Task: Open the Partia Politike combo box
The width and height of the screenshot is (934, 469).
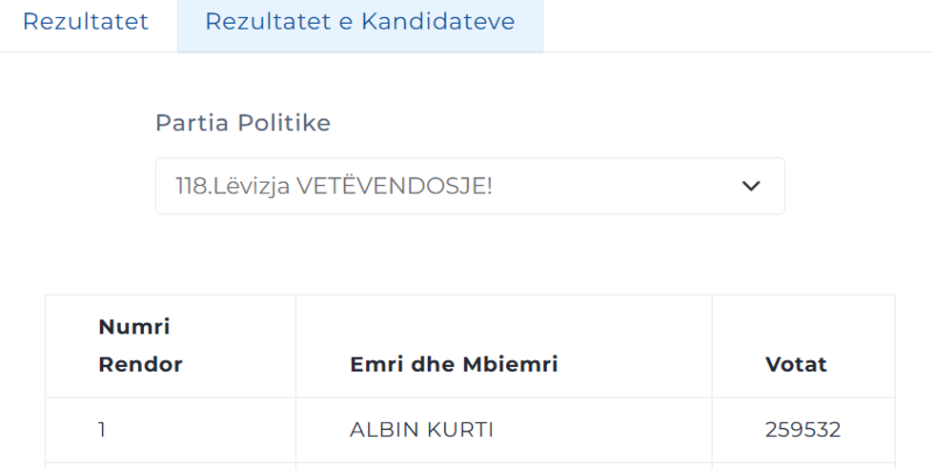Action: point(469,186)
